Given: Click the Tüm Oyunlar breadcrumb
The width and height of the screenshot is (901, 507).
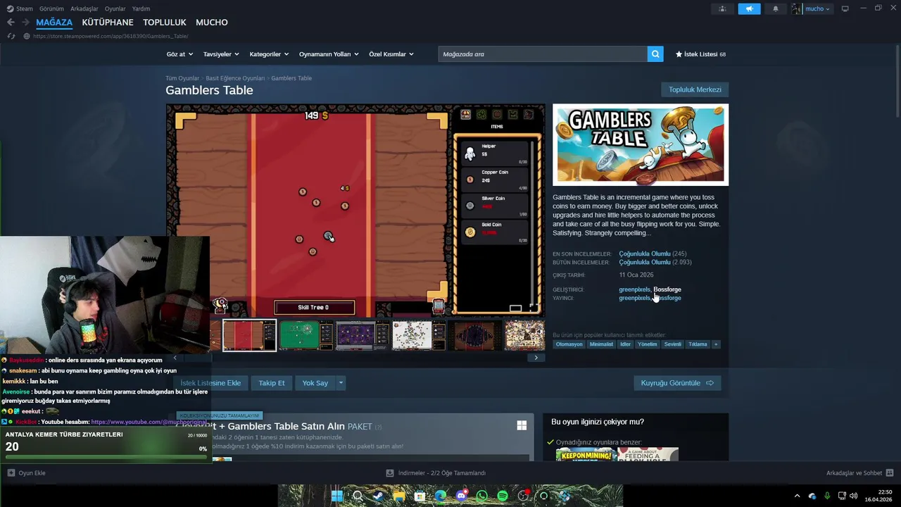Looking at the screenshot, I should click(x=182, y=78).
